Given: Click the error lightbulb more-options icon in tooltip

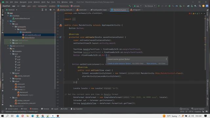Looking at the screenshot, I should pos(166,59).
